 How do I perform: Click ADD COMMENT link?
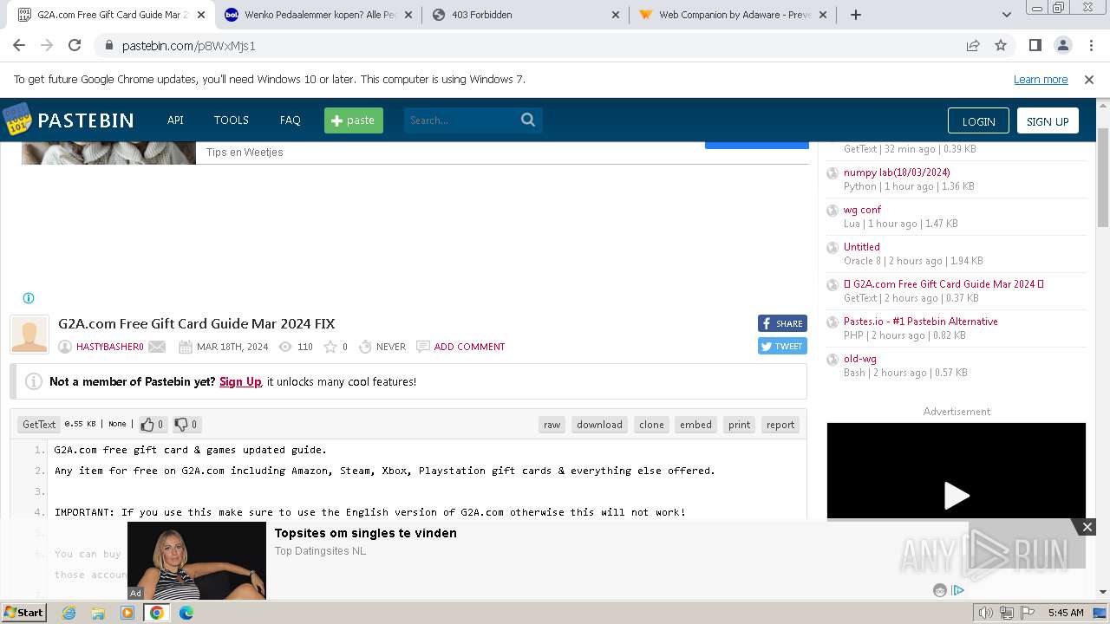tap(469, 347)
